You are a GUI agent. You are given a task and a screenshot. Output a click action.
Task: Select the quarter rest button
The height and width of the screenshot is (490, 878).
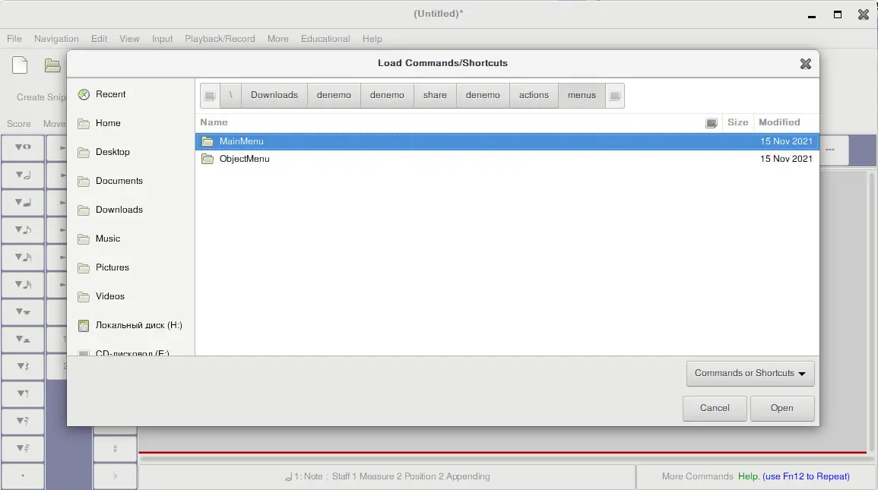pyautogui.click(x=23, y=366)
